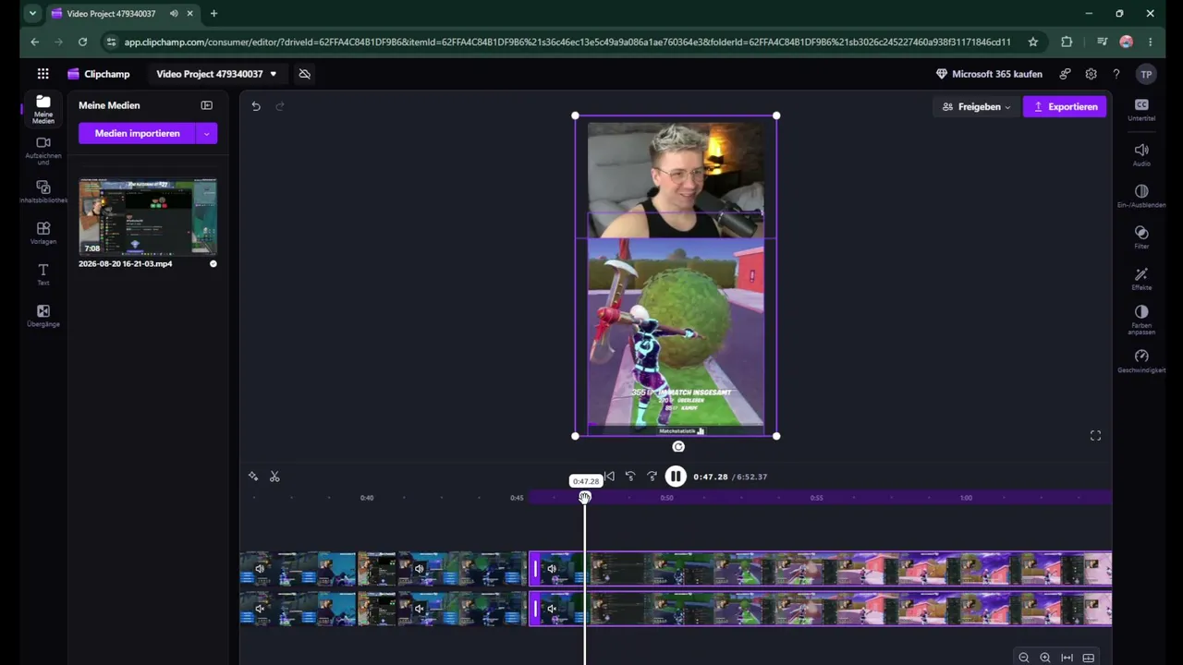1183x665 pixels.
Task: Unmute the middle lower track clip
Action: point(419,609)
